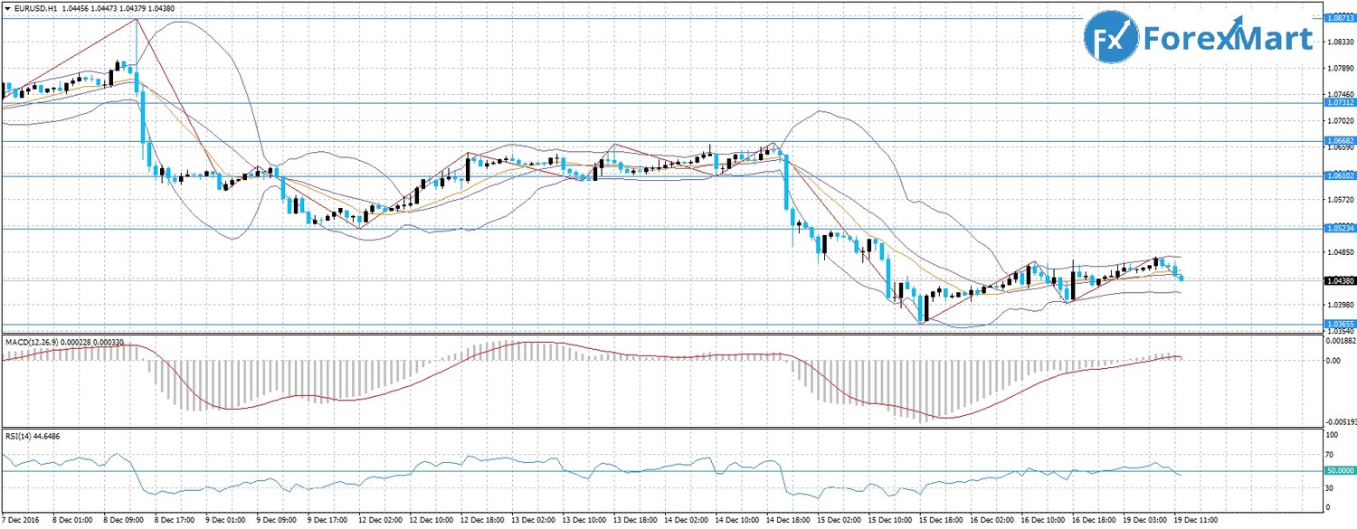Select the RSI 50.0000 level tag
This screenshot has width=1357, height=529.
pyautogui.click(x=1339, y=470)
